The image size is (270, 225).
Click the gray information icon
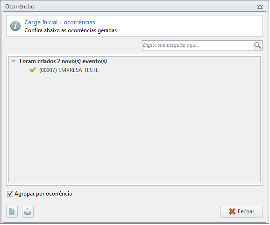(15, 26)
